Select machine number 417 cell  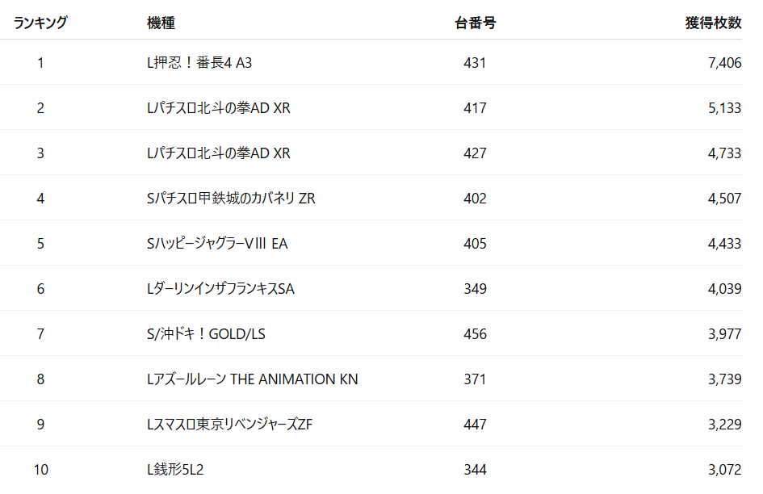(475, 108)
